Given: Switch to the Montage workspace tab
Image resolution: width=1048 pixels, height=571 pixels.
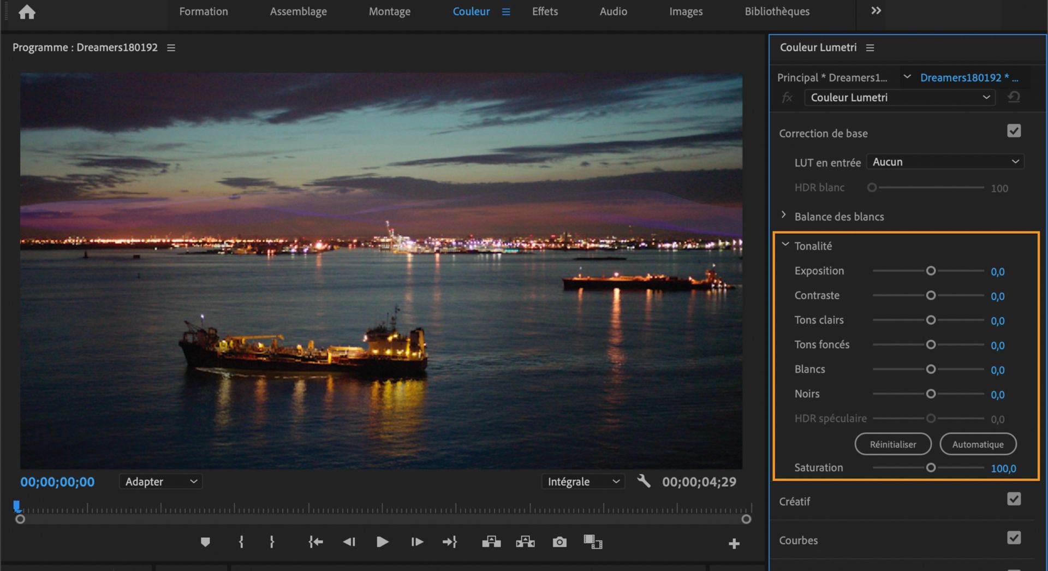Looking at the screenshot, I should pos(389,11).
